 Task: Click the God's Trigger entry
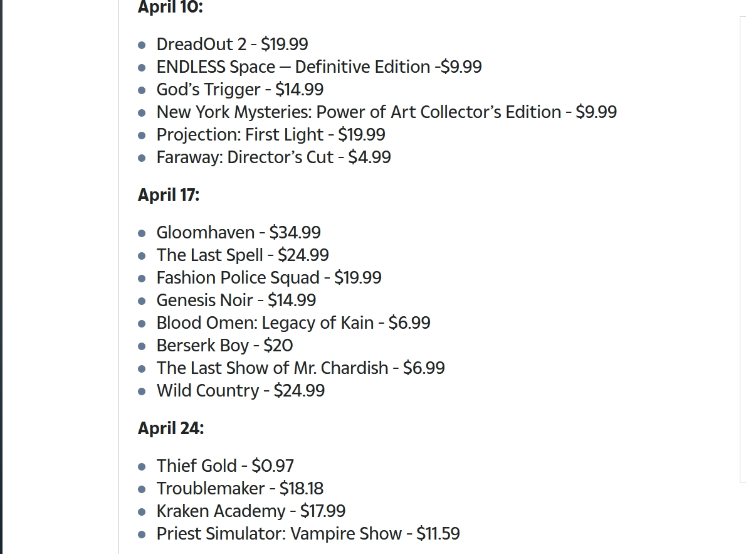pos(239,90)
